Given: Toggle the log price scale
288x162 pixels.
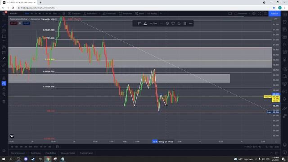Looking at the screenshot, I should pos(271,147).
